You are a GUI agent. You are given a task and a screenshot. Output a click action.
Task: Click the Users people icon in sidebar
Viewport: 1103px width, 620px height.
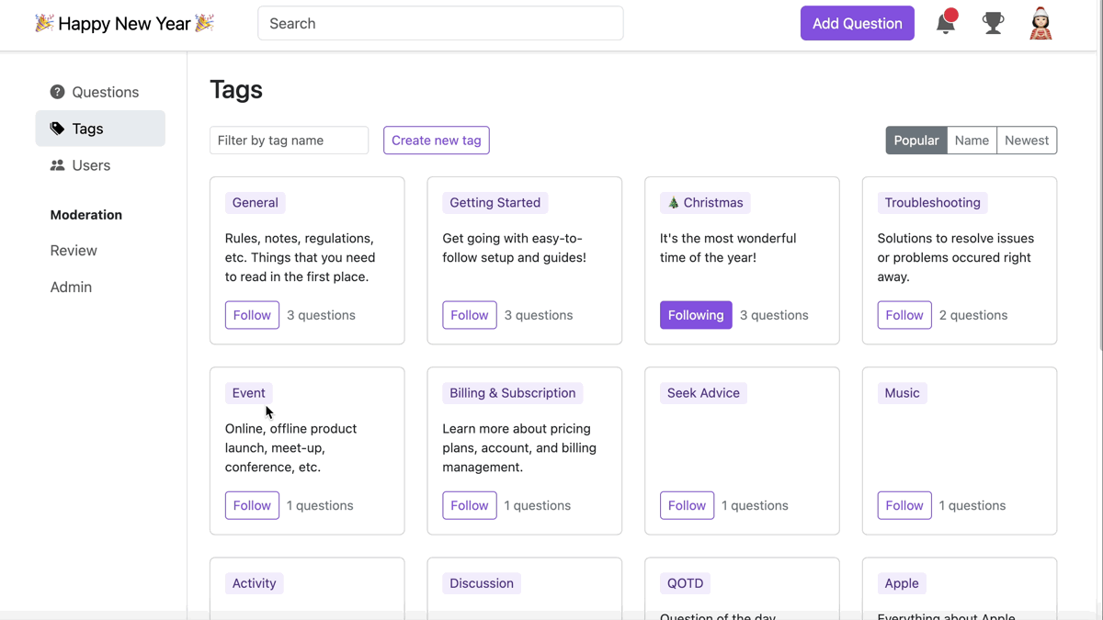click(57, 165)
